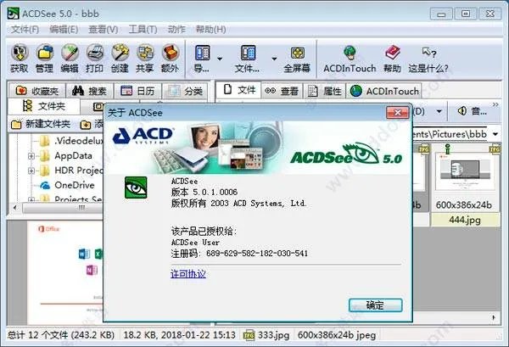
Task: Open the 许可协议 license agreement link
Action: tap(188, 274)
